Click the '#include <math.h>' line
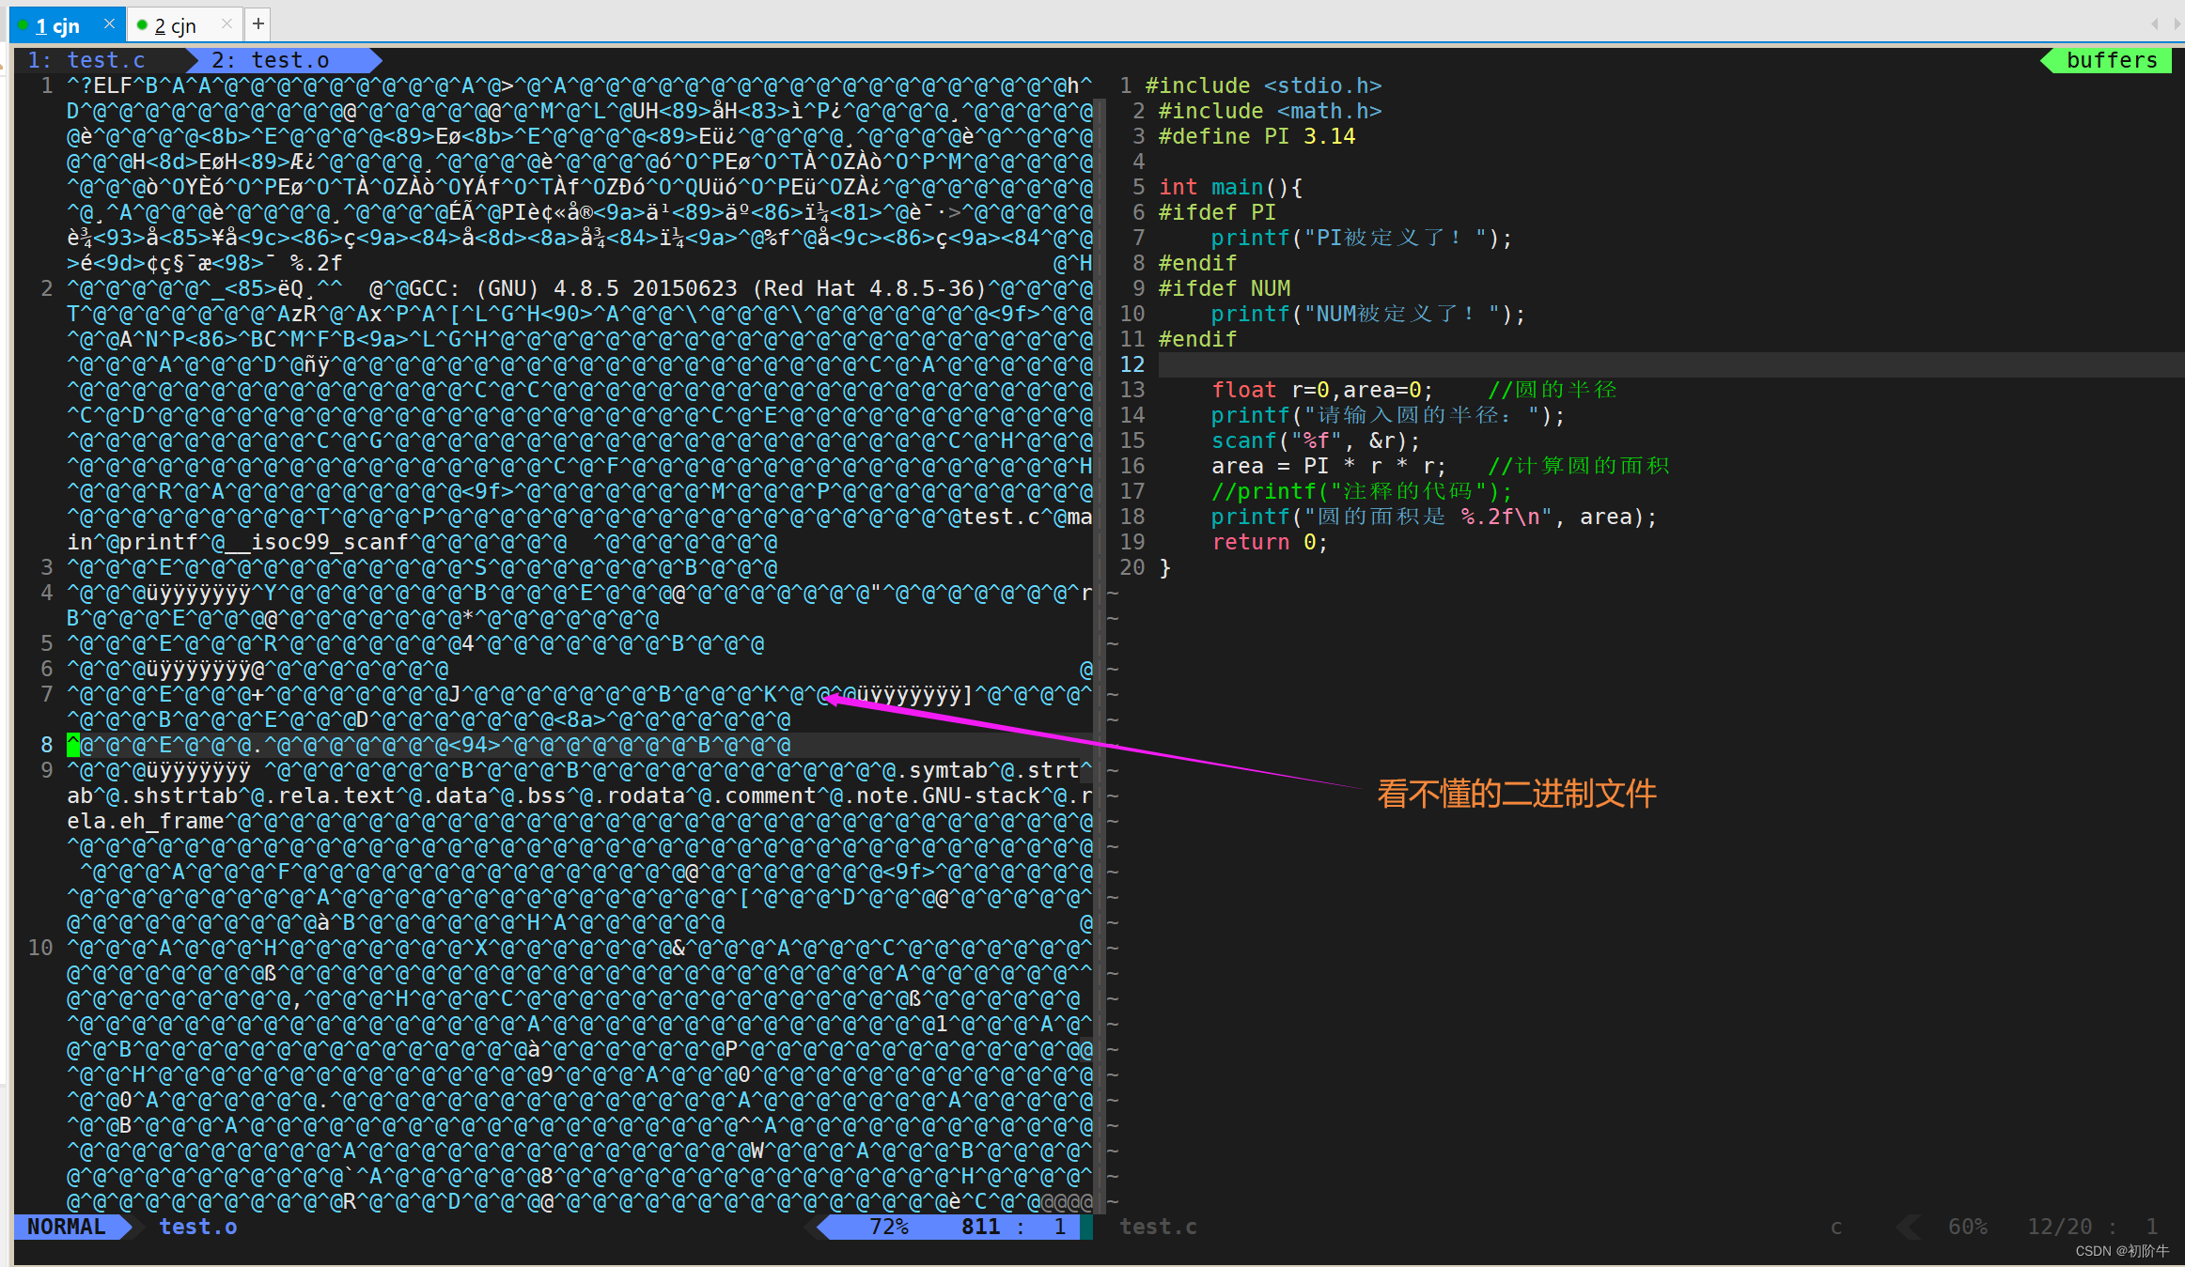Viewport: 2185px width, 1267px height. [1270, 111]
